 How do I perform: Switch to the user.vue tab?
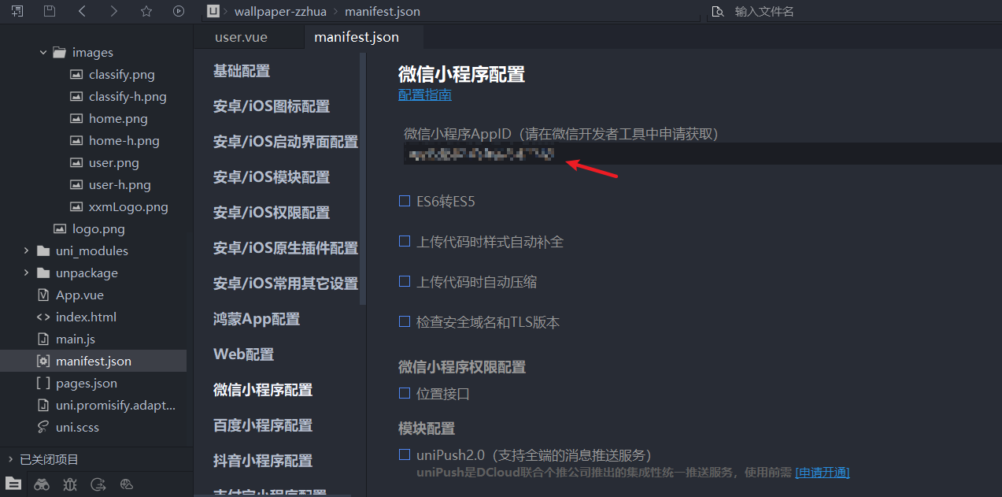coord(241,37)
